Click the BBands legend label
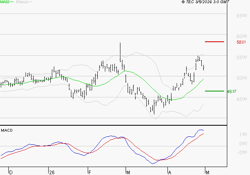Image resolution: width=250 pixels, height=175 pixels. pyautogui.click(x=22, y=2)
